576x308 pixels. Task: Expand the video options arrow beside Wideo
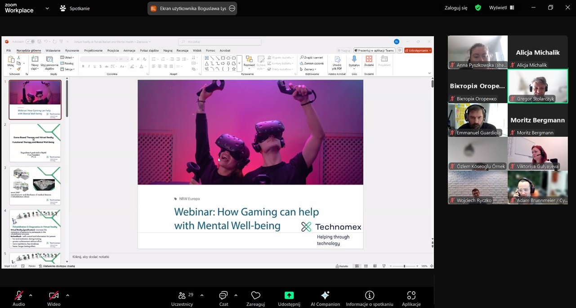(67, 295)
